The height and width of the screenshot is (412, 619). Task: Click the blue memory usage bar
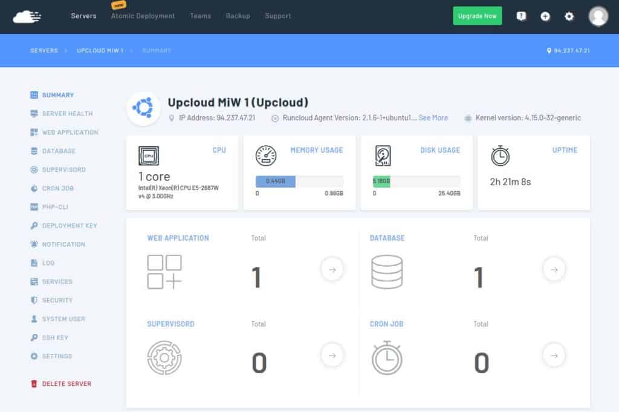coord(276,181)
